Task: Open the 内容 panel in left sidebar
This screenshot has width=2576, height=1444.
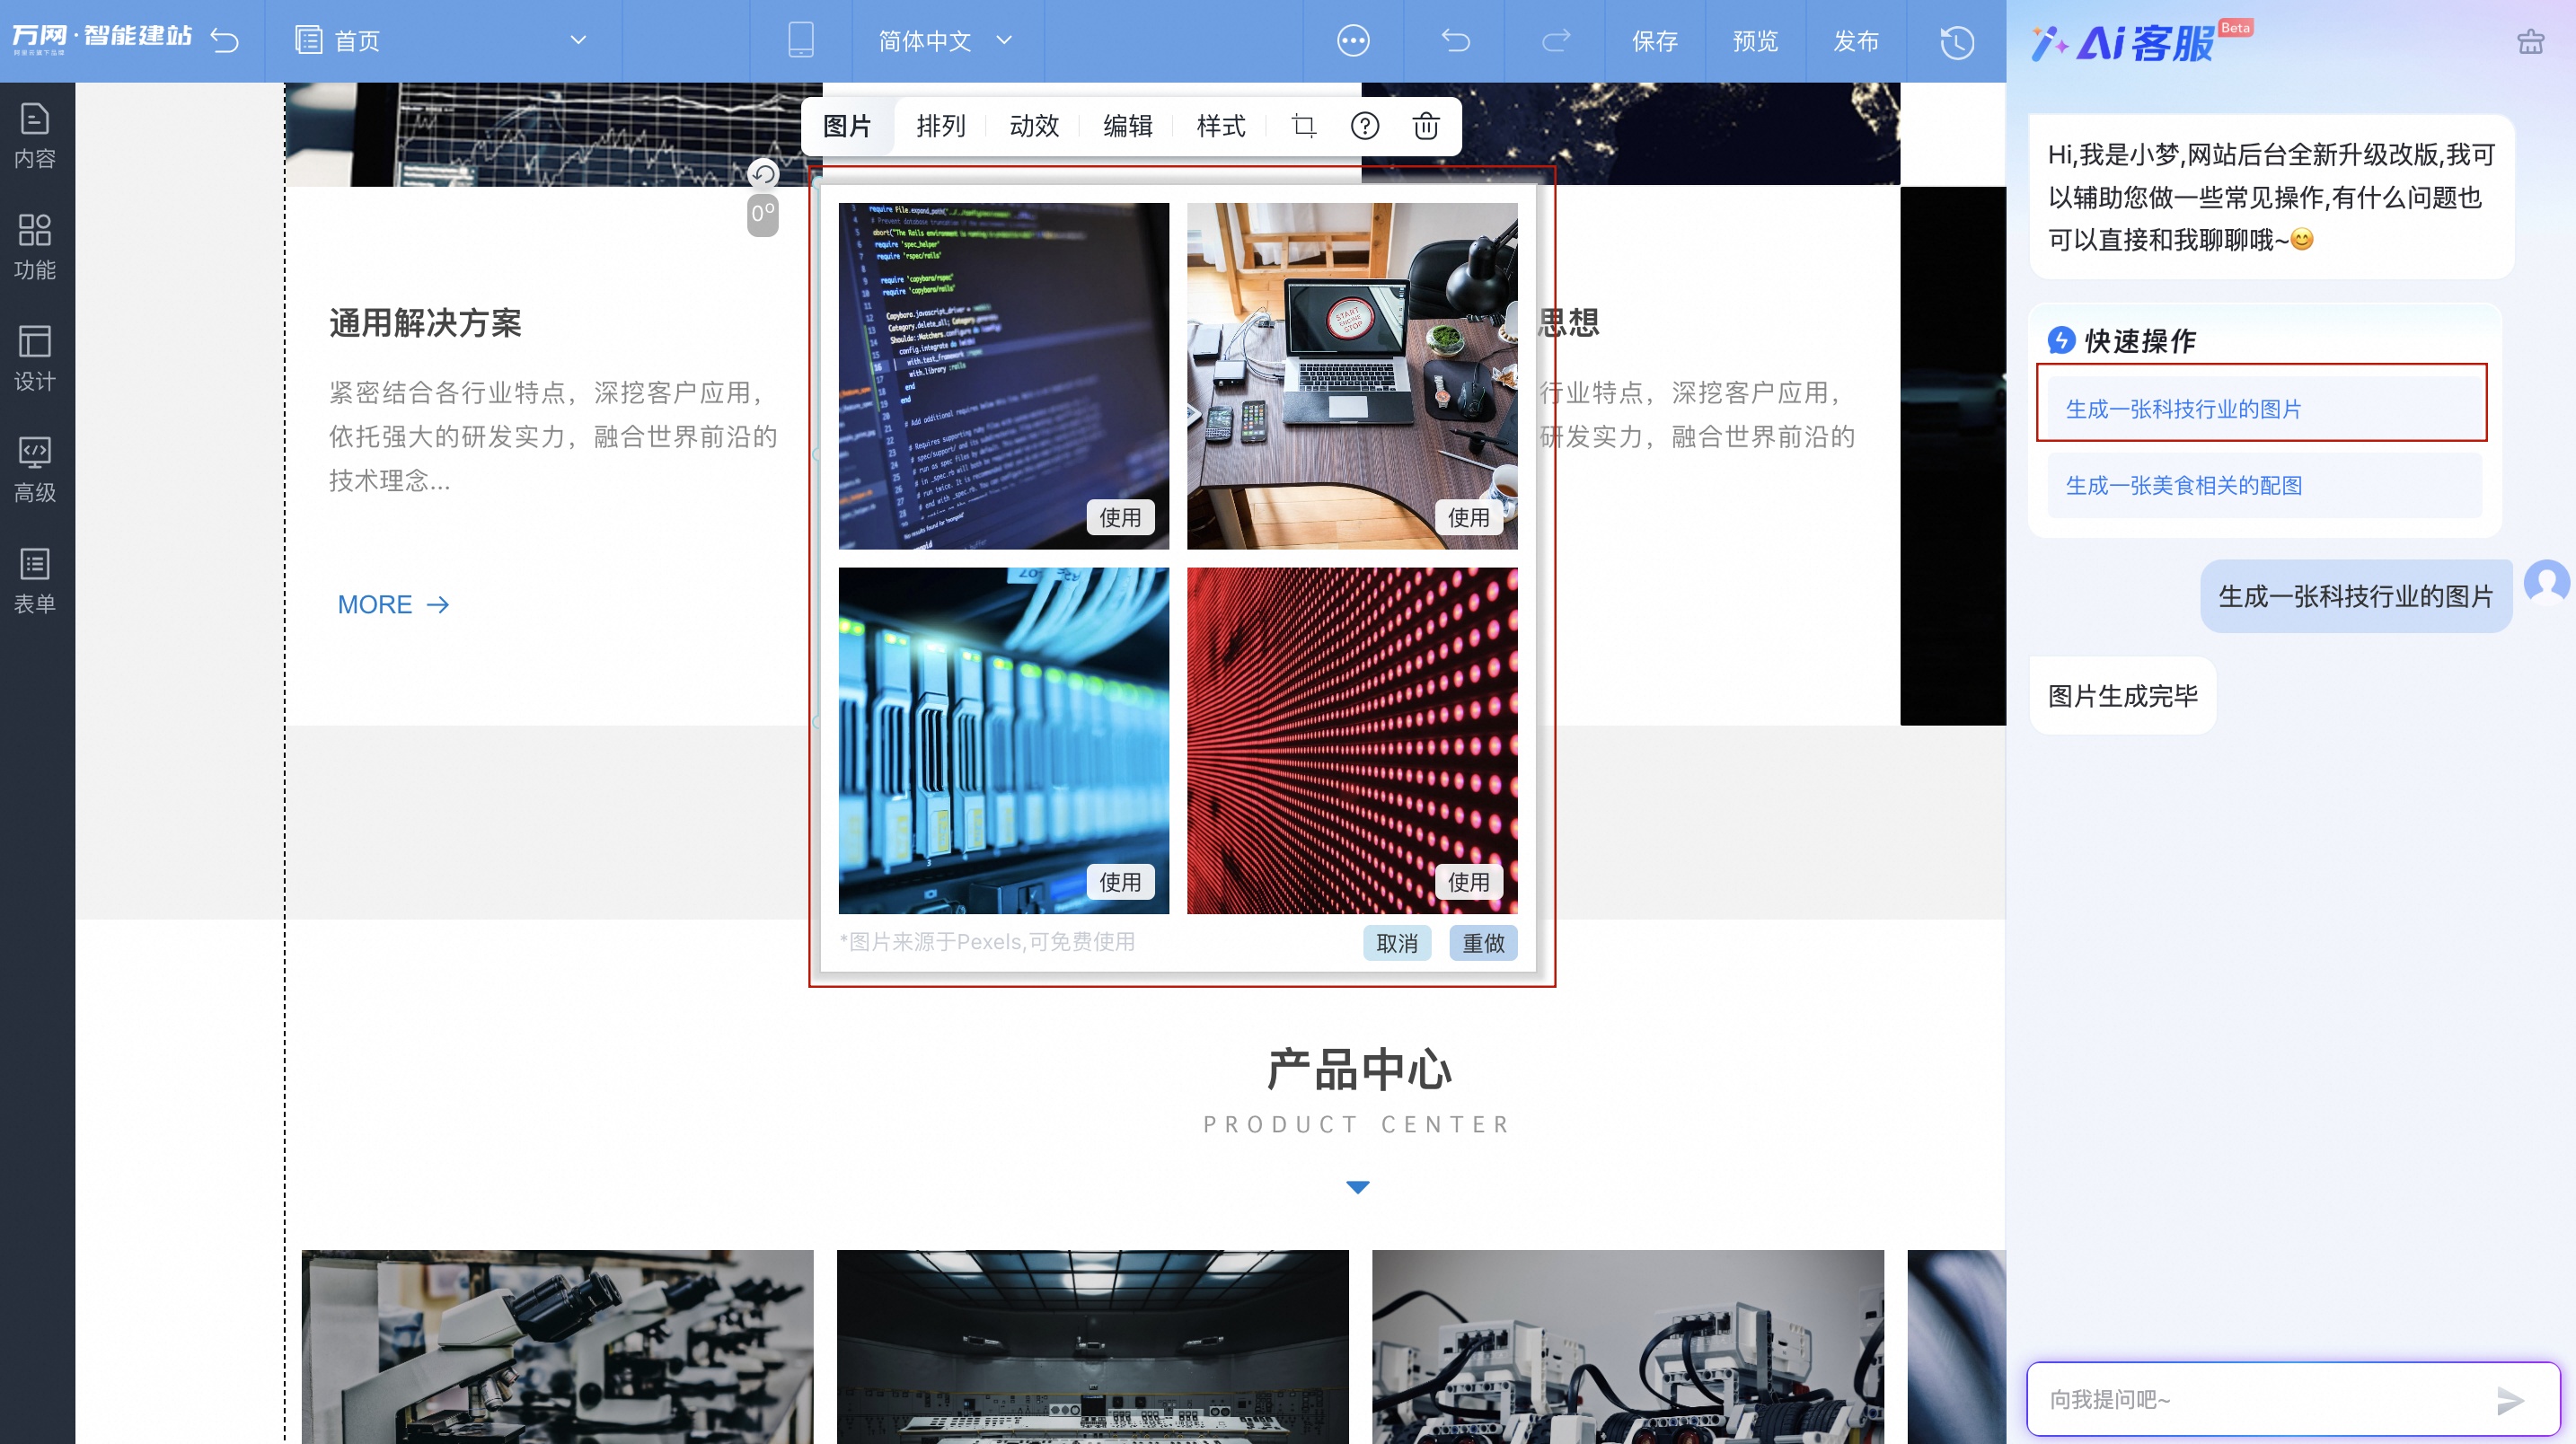Action: (x=36, y=133)
